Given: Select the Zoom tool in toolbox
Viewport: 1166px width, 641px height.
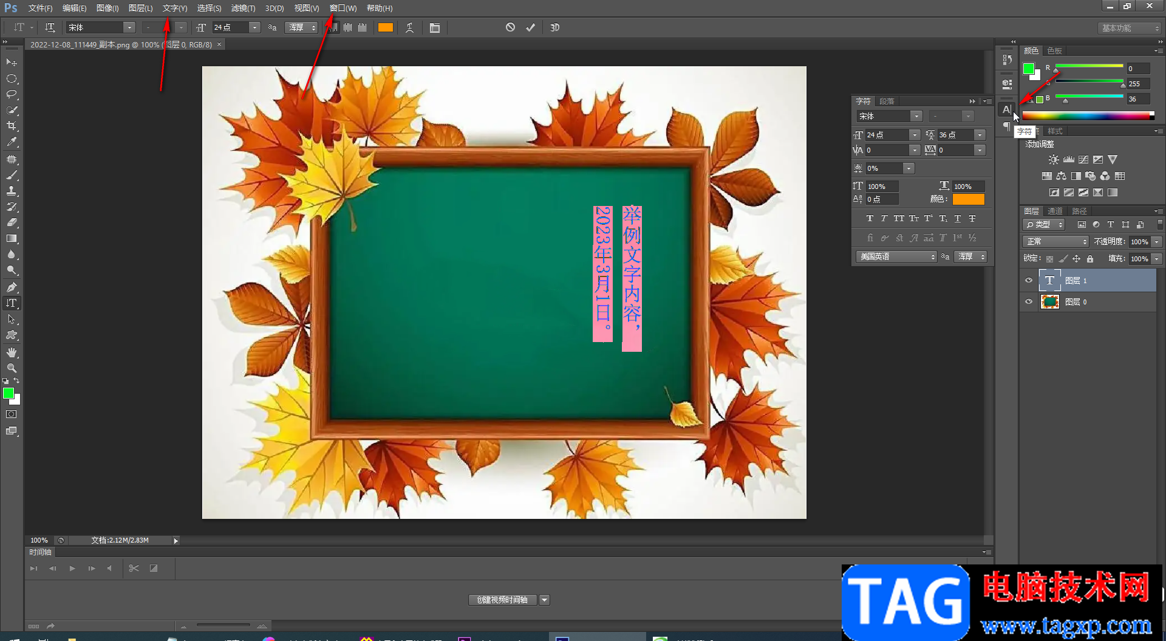Looking at the screenshot, I should pyautogui.click(x=12, y=368).
